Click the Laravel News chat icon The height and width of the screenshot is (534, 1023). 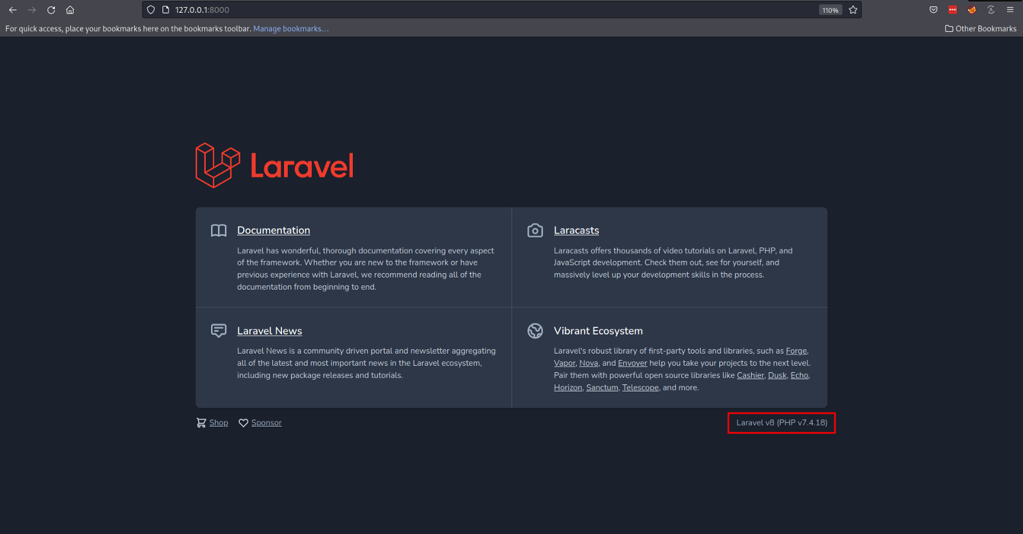(x=219, y=331)
